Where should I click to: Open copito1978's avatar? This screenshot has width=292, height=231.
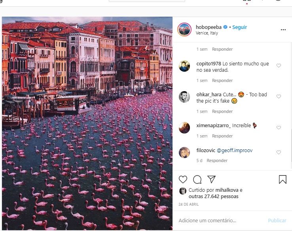pos(184,66)
